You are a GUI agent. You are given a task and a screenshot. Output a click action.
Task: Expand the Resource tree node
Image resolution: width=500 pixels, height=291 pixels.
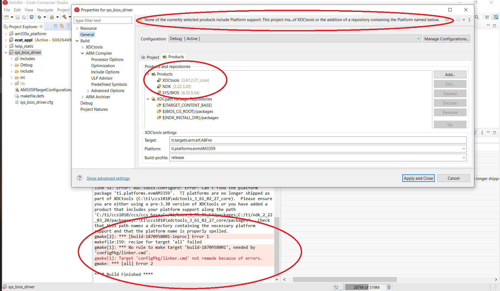(77, 28)
